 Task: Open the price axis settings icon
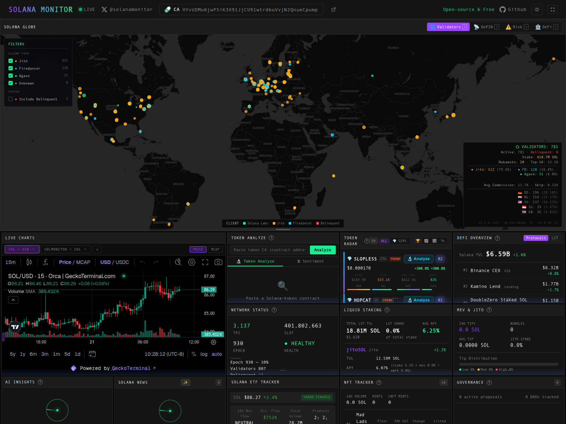coord(213,342)
